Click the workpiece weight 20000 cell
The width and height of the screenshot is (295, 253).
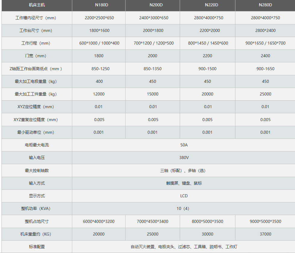tap(207, 94)
